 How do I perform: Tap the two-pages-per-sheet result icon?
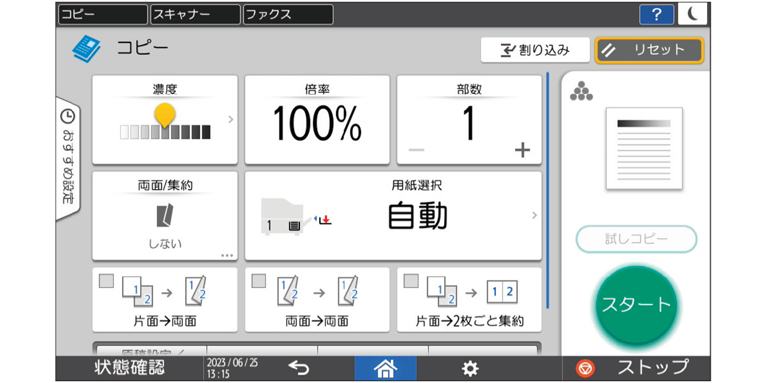tap(501, 292)
